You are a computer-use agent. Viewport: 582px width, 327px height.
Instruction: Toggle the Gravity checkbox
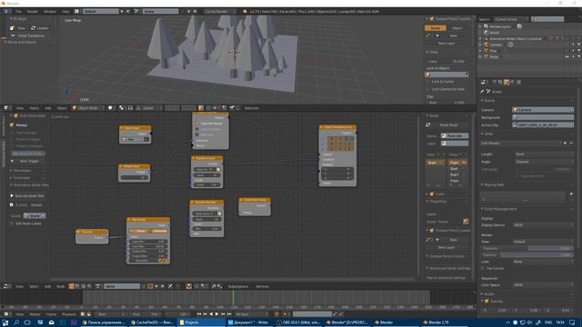pyautogui.click(x=487, y=302)
